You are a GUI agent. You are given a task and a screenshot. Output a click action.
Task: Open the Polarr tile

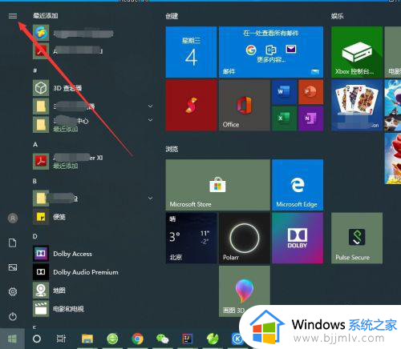coord(245,238)
